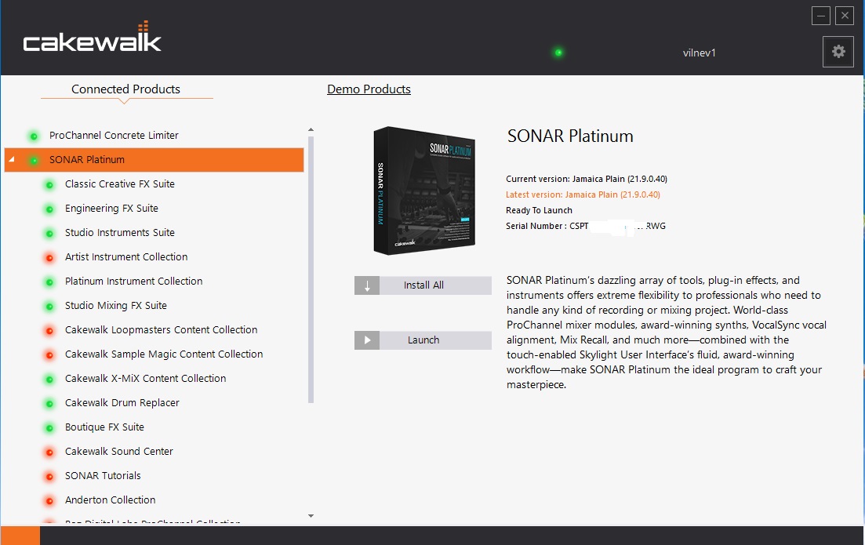Collapse the SONAR Platinum tree node
865x545 pixels.
[12, 159]
